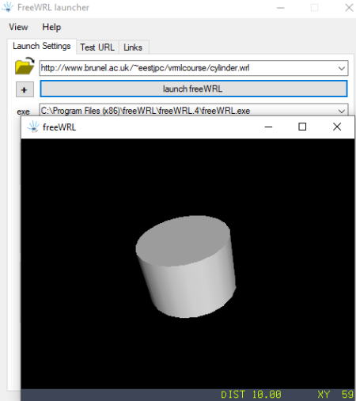Click the FreeWRL launcher title bar icon

8,7
